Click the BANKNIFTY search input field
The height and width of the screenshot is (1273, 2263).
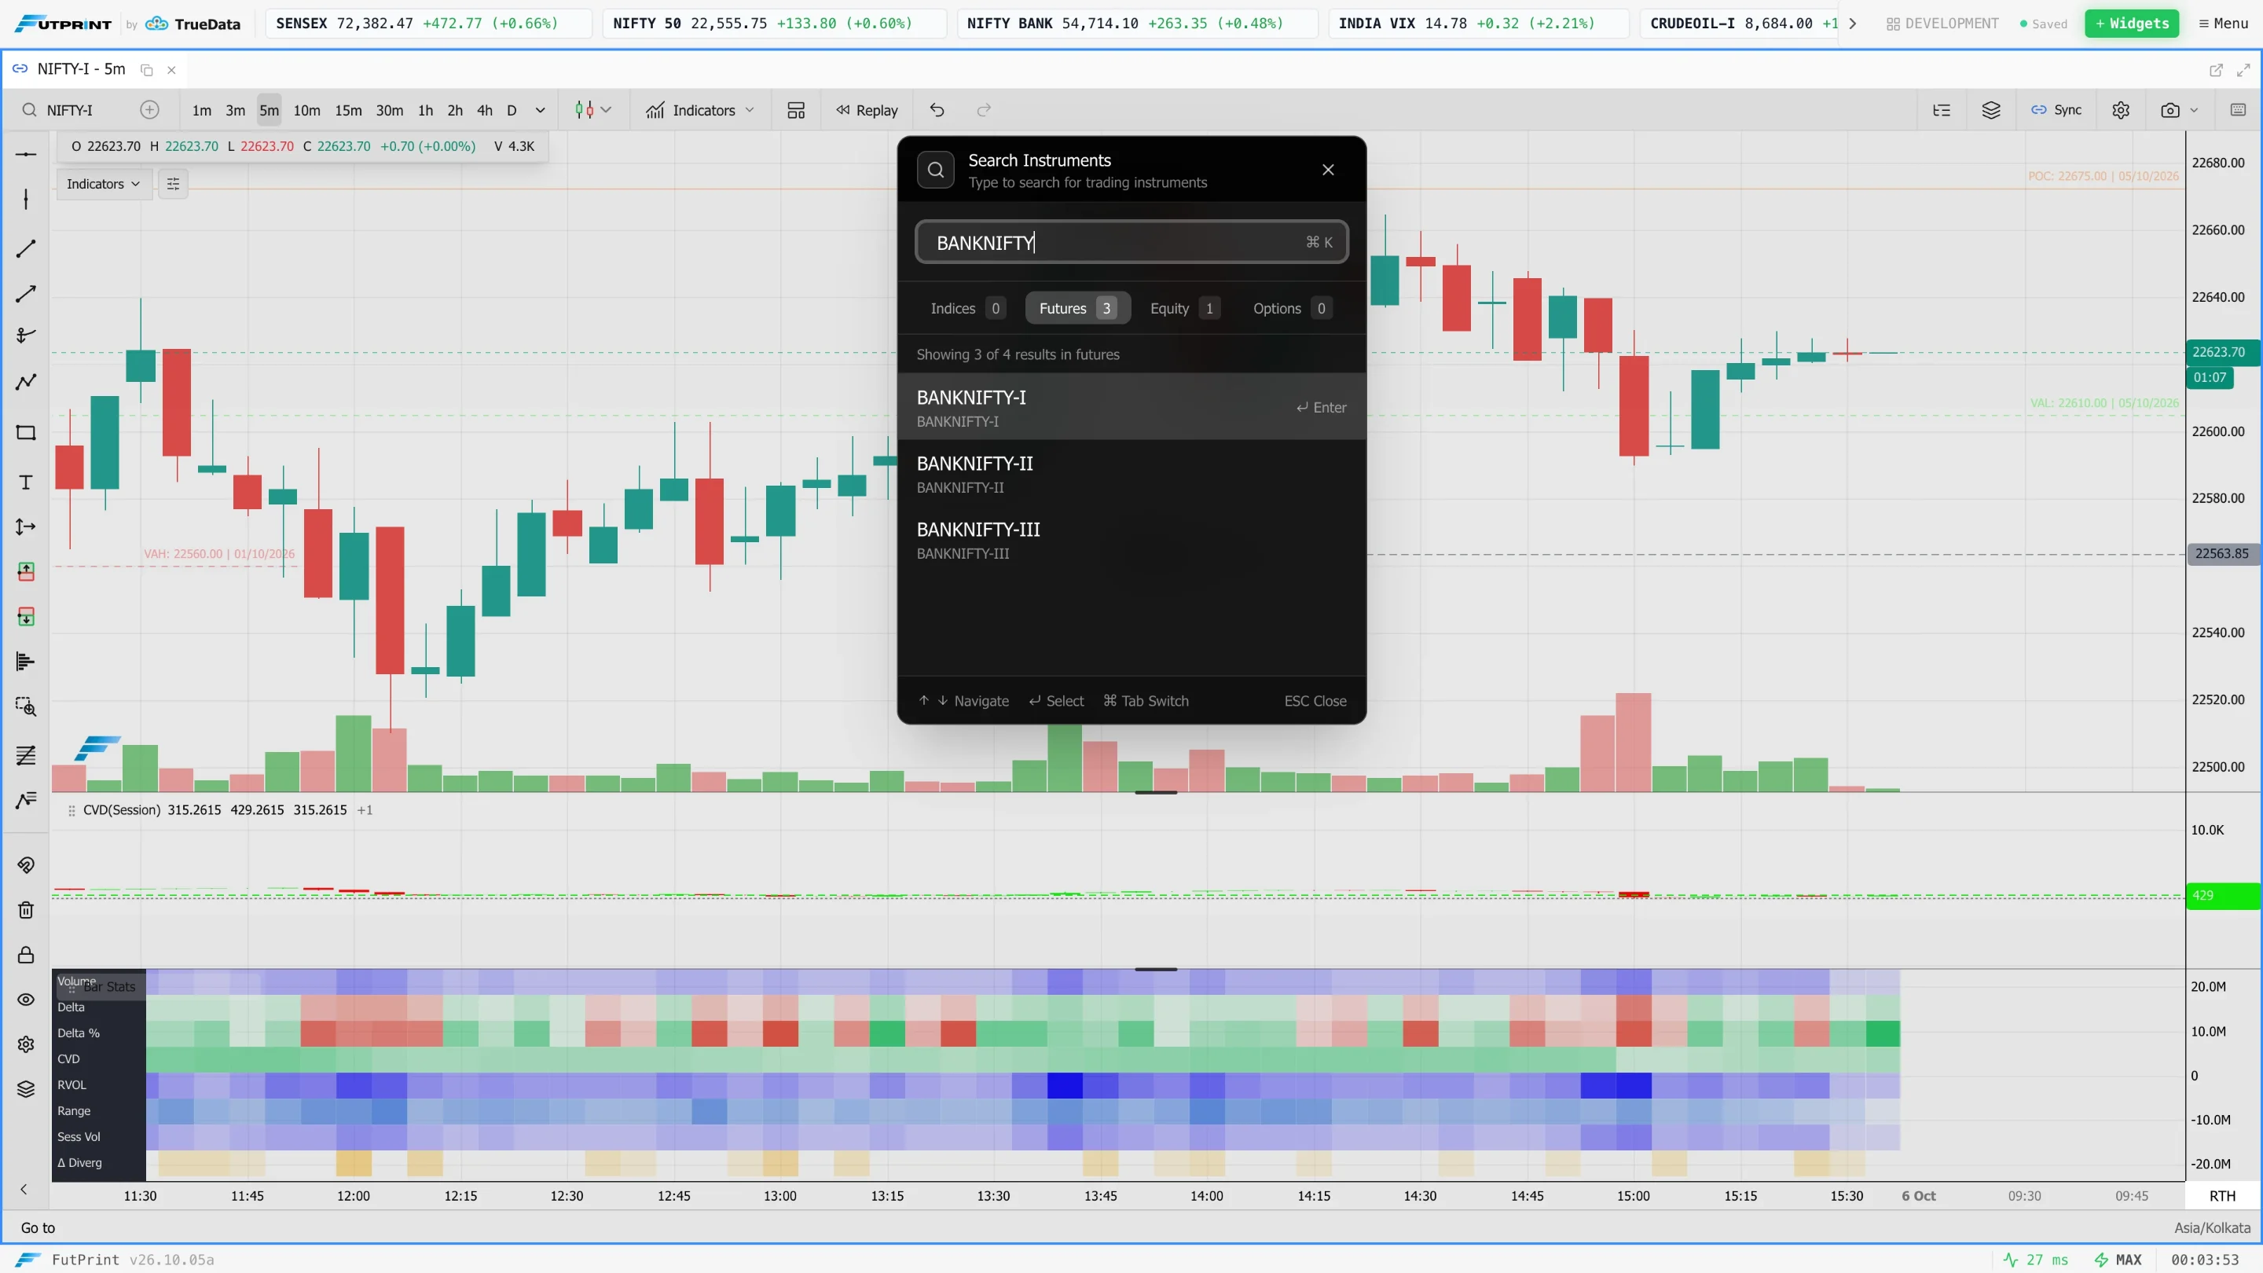[1131, 241]
